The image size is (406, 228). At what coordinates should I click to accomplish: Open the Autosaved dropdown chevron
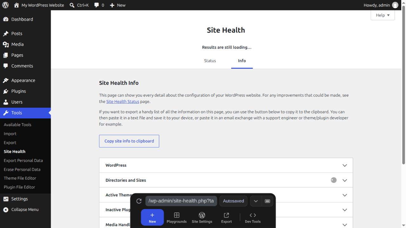tap(256, 201)
